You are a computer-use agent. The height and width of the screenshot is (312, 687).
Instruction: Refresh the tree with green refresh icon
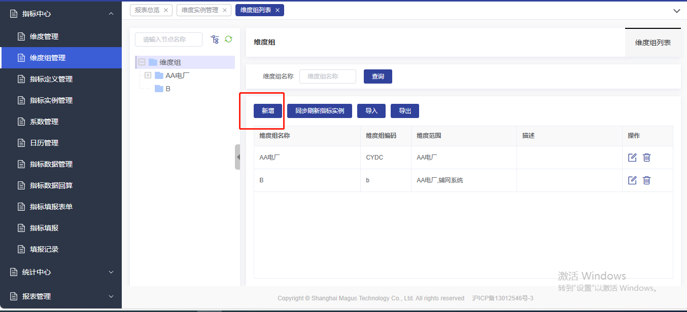228,39
